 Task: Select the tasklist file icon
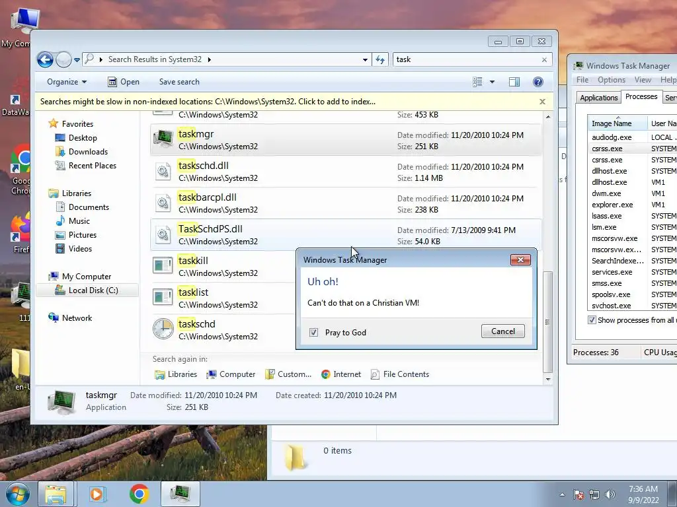pos(163,297)
